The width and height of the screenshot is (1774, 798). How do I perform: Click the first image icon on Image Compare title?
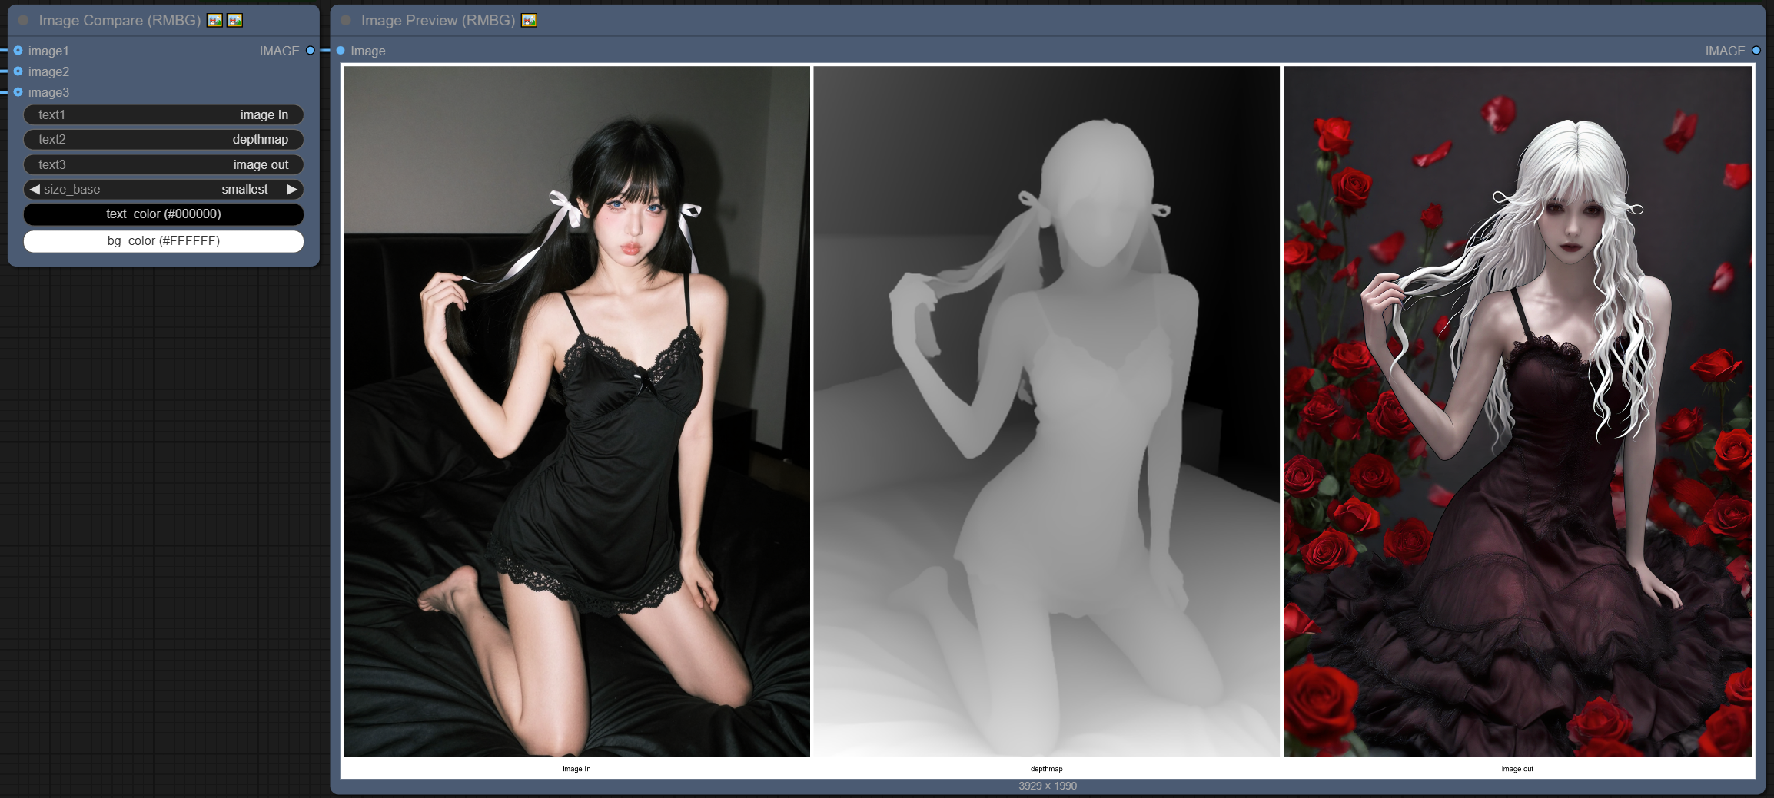point(213,21)
